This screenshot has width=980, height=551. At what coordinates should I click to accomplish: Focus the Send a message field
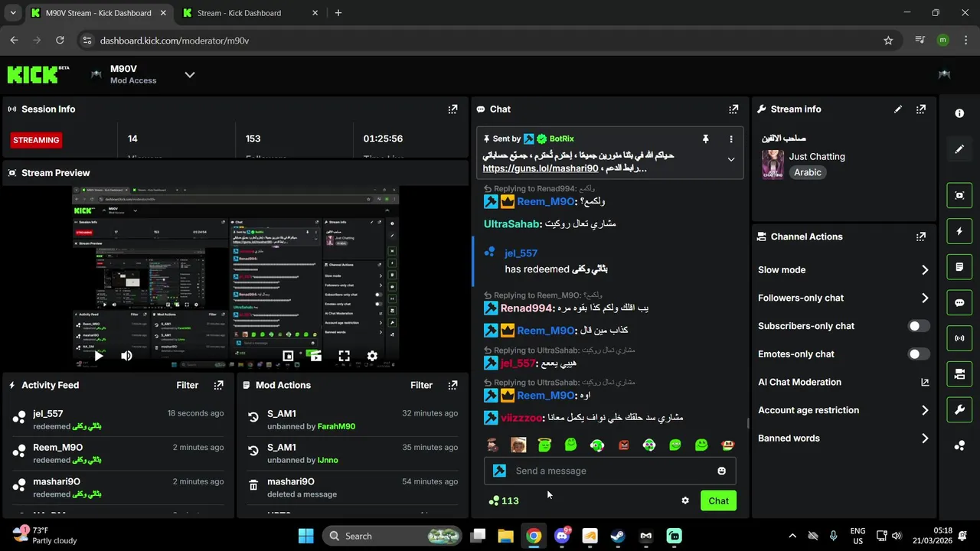[x=609, y=471]
